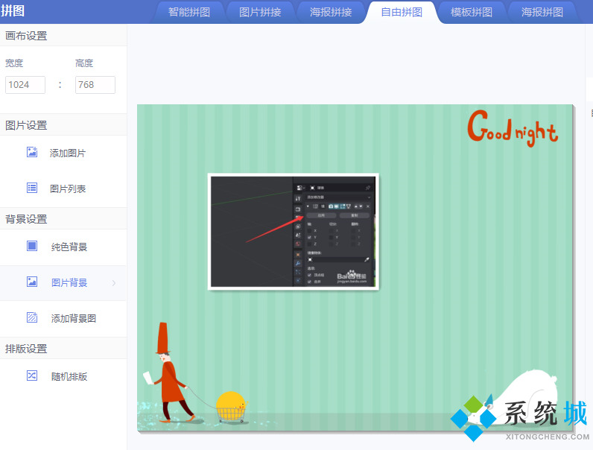The height and width of the screenshot is (450, 593).
Task: Click the canvas height field showing 768
Action: tap(95, 85)
